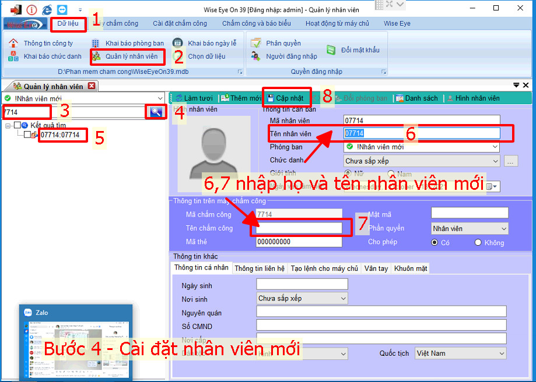Viewport: 536px width, 382px height.
Task: Click the Tên chấm công field
Action: (x=299, y=228)
